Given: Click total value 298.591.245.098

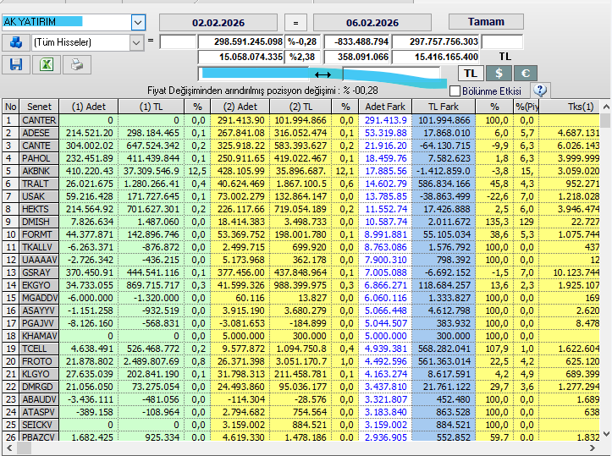Looking at the screenshot, I should click(x=241, y=41).
